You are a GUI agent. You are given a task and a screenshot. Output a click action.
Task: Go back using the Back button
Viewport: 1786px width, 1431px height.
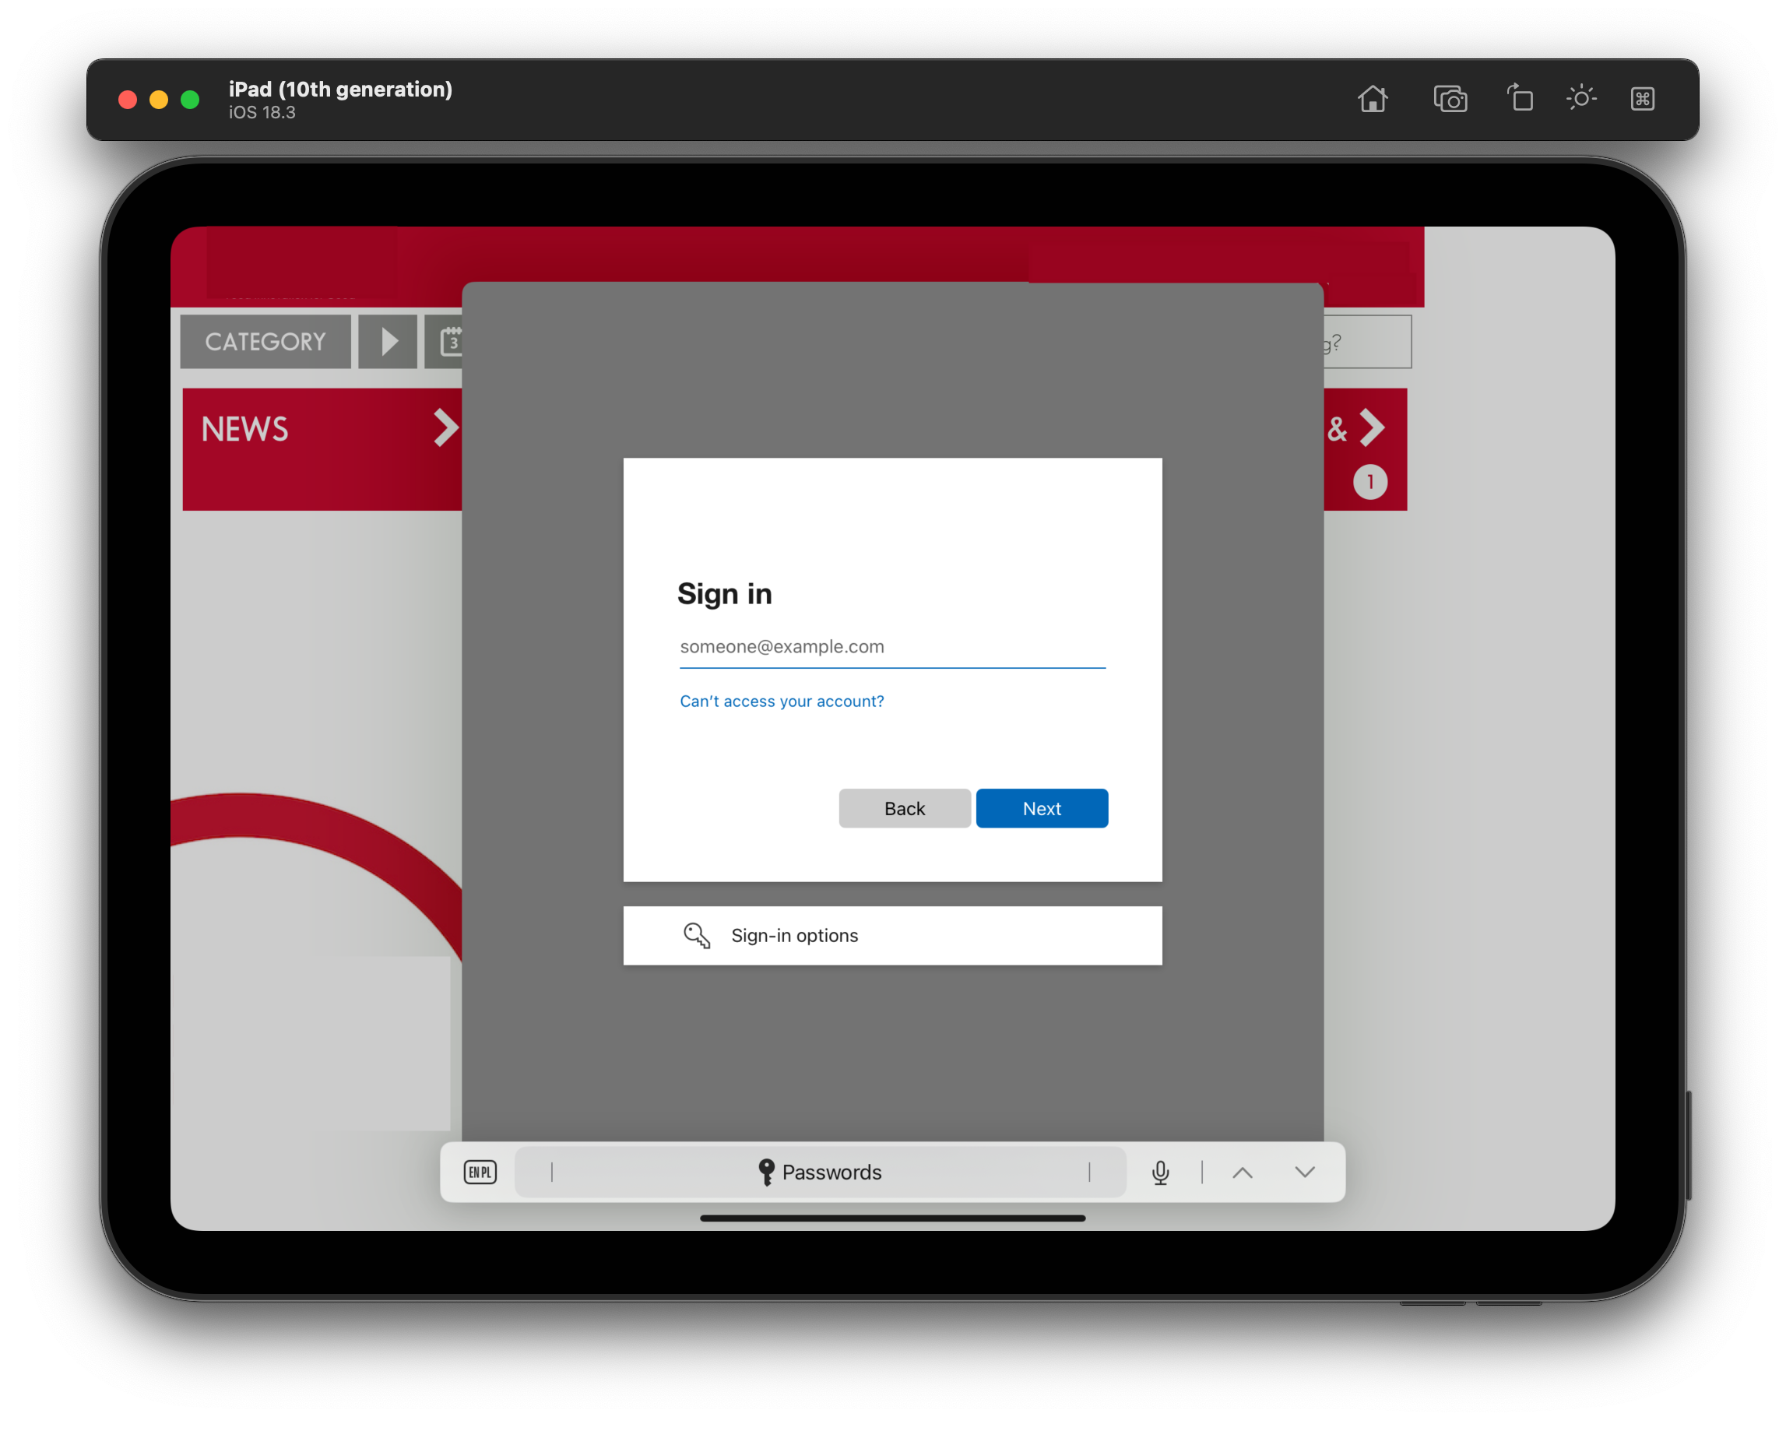coord(905,808)
